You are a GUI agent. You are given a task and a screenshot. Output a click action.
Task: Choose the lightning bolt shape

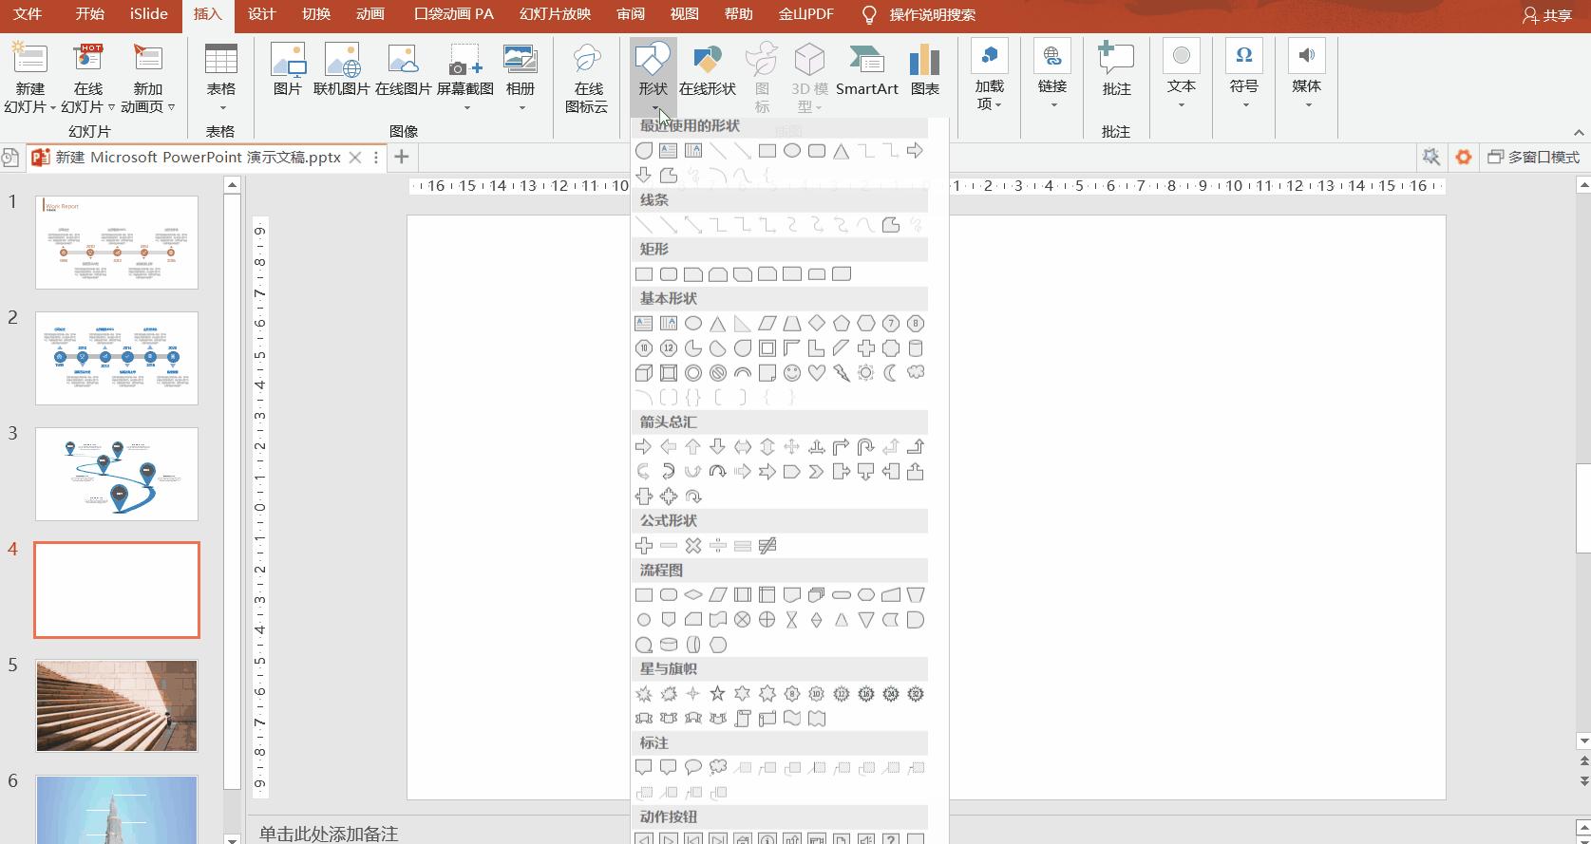[841, 373]
